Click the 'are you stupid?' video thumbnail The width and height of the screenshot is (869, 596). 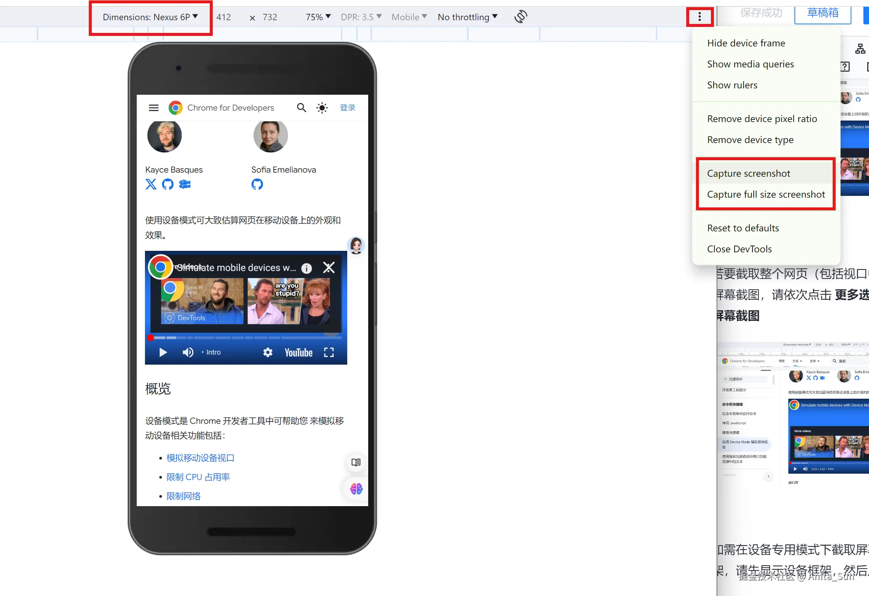point(289,301)
